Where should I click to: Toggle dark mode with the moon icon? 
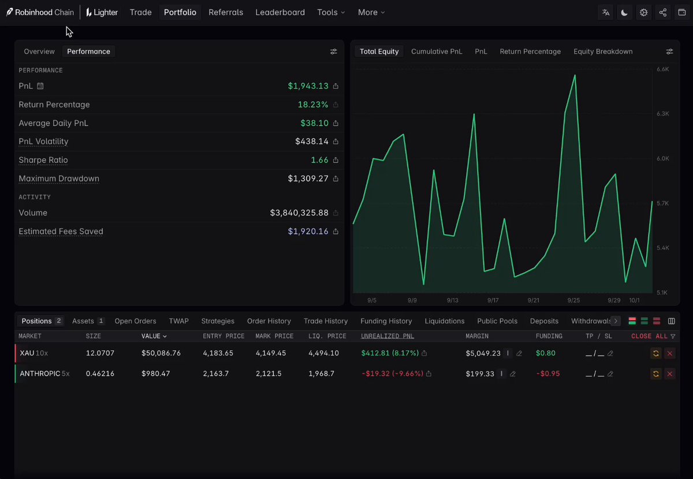(624, 12)
